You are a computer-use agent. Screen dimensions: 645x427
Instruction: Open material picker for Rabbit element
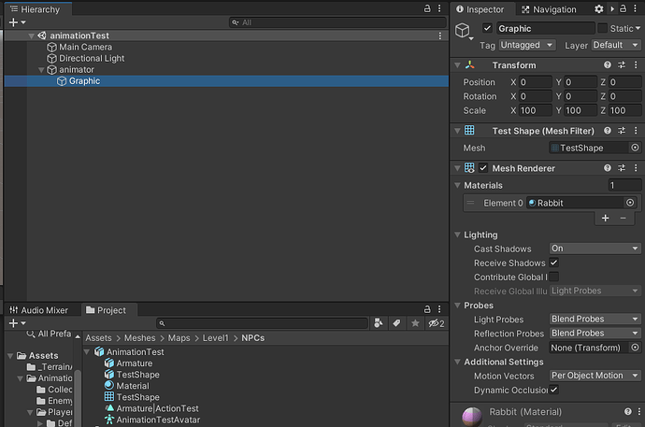pyautogui.click(x=630, y=203)
